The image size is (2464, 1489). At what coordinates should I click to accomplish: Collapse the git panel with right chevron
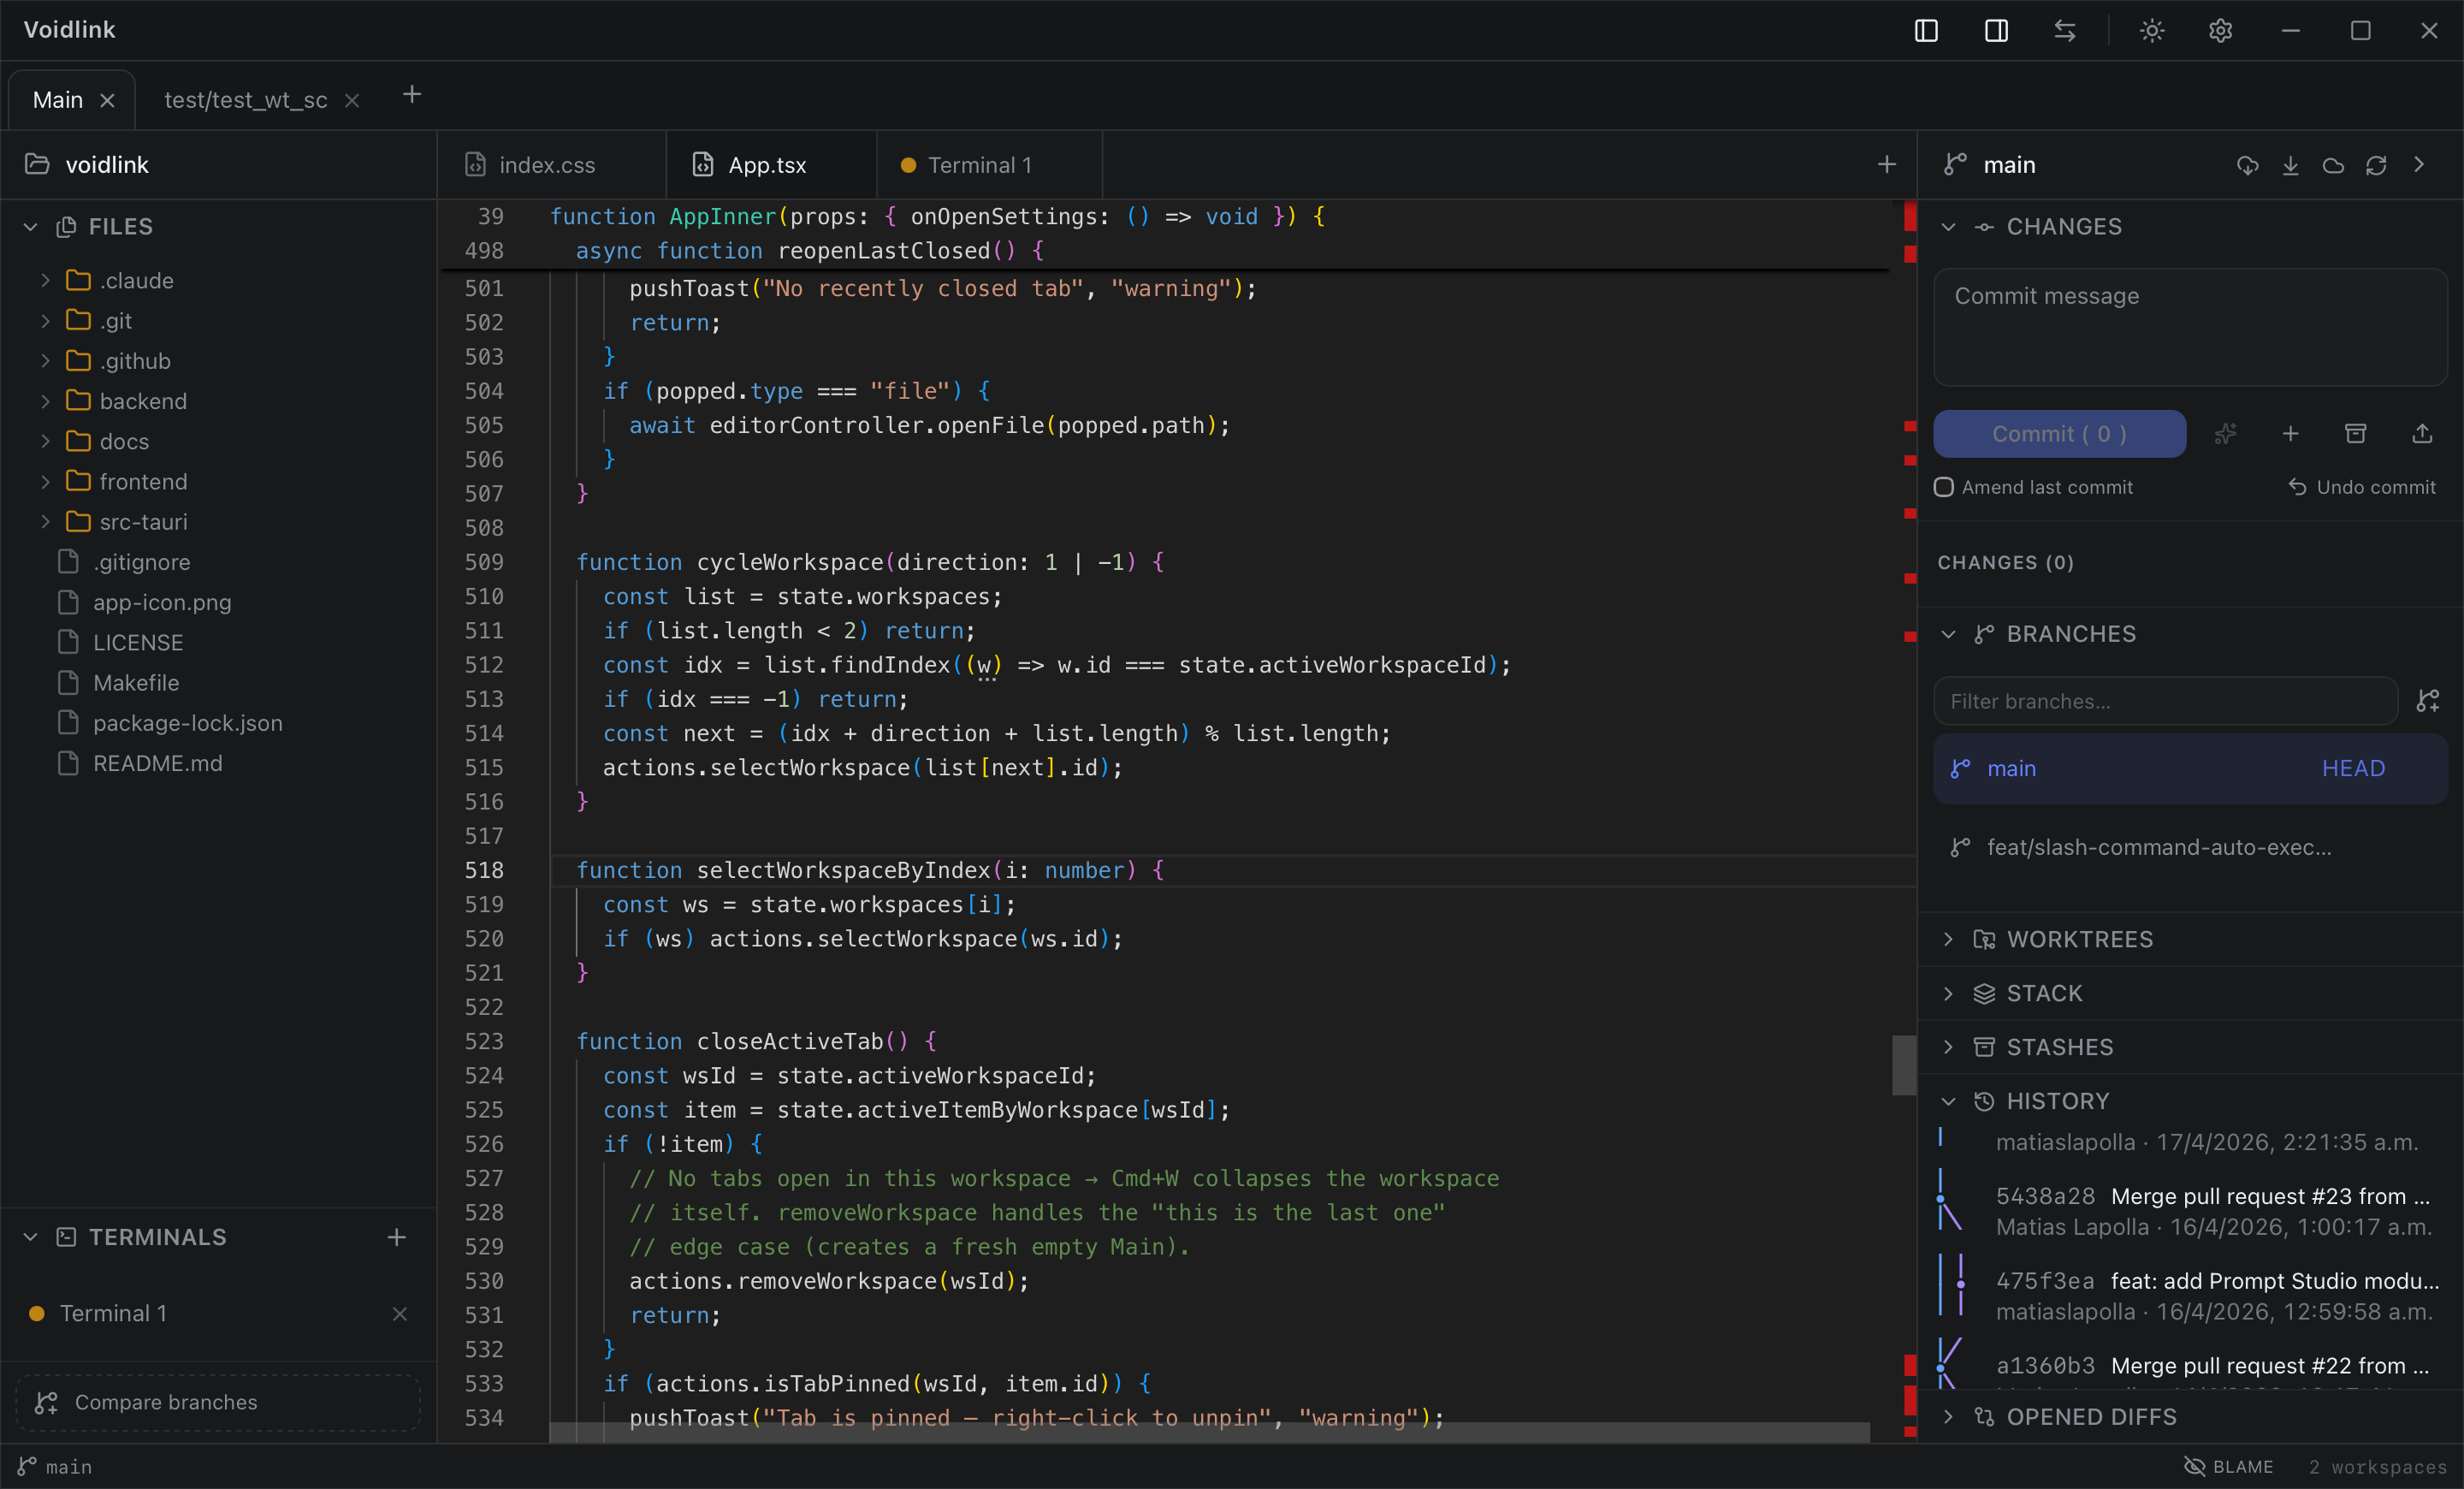[2419, 165]
